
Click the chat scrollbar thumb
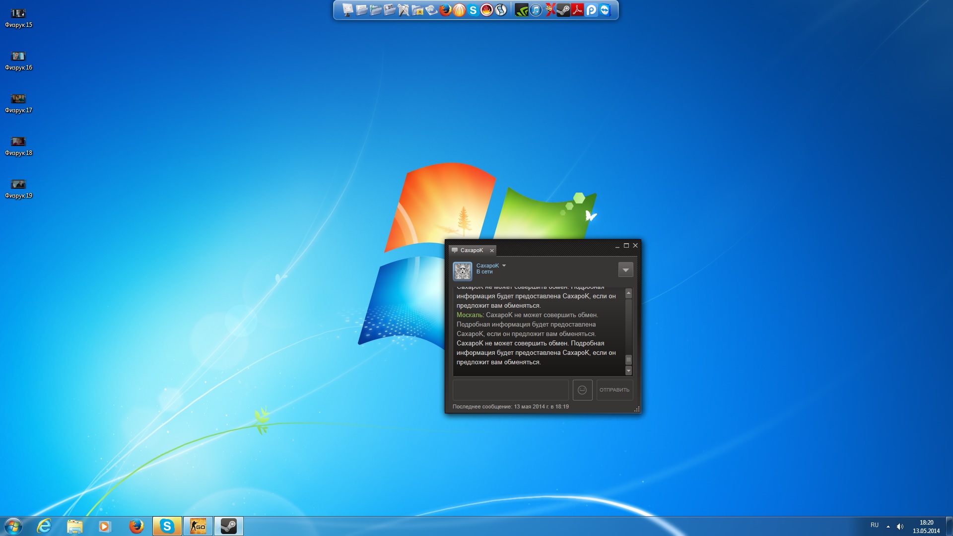click(628, 359)
